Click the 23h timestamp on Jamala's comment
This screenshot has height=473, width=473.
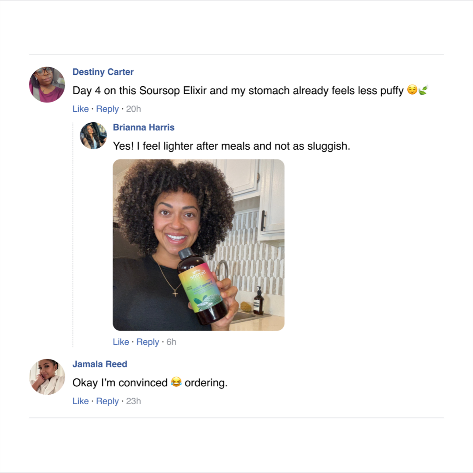click(x=134, y=401)
